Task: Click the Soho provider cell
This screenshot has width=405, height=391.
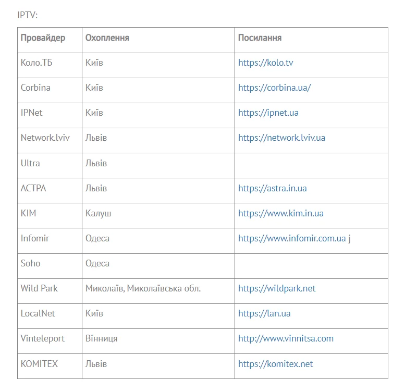Action: click(x=30, y=263)
